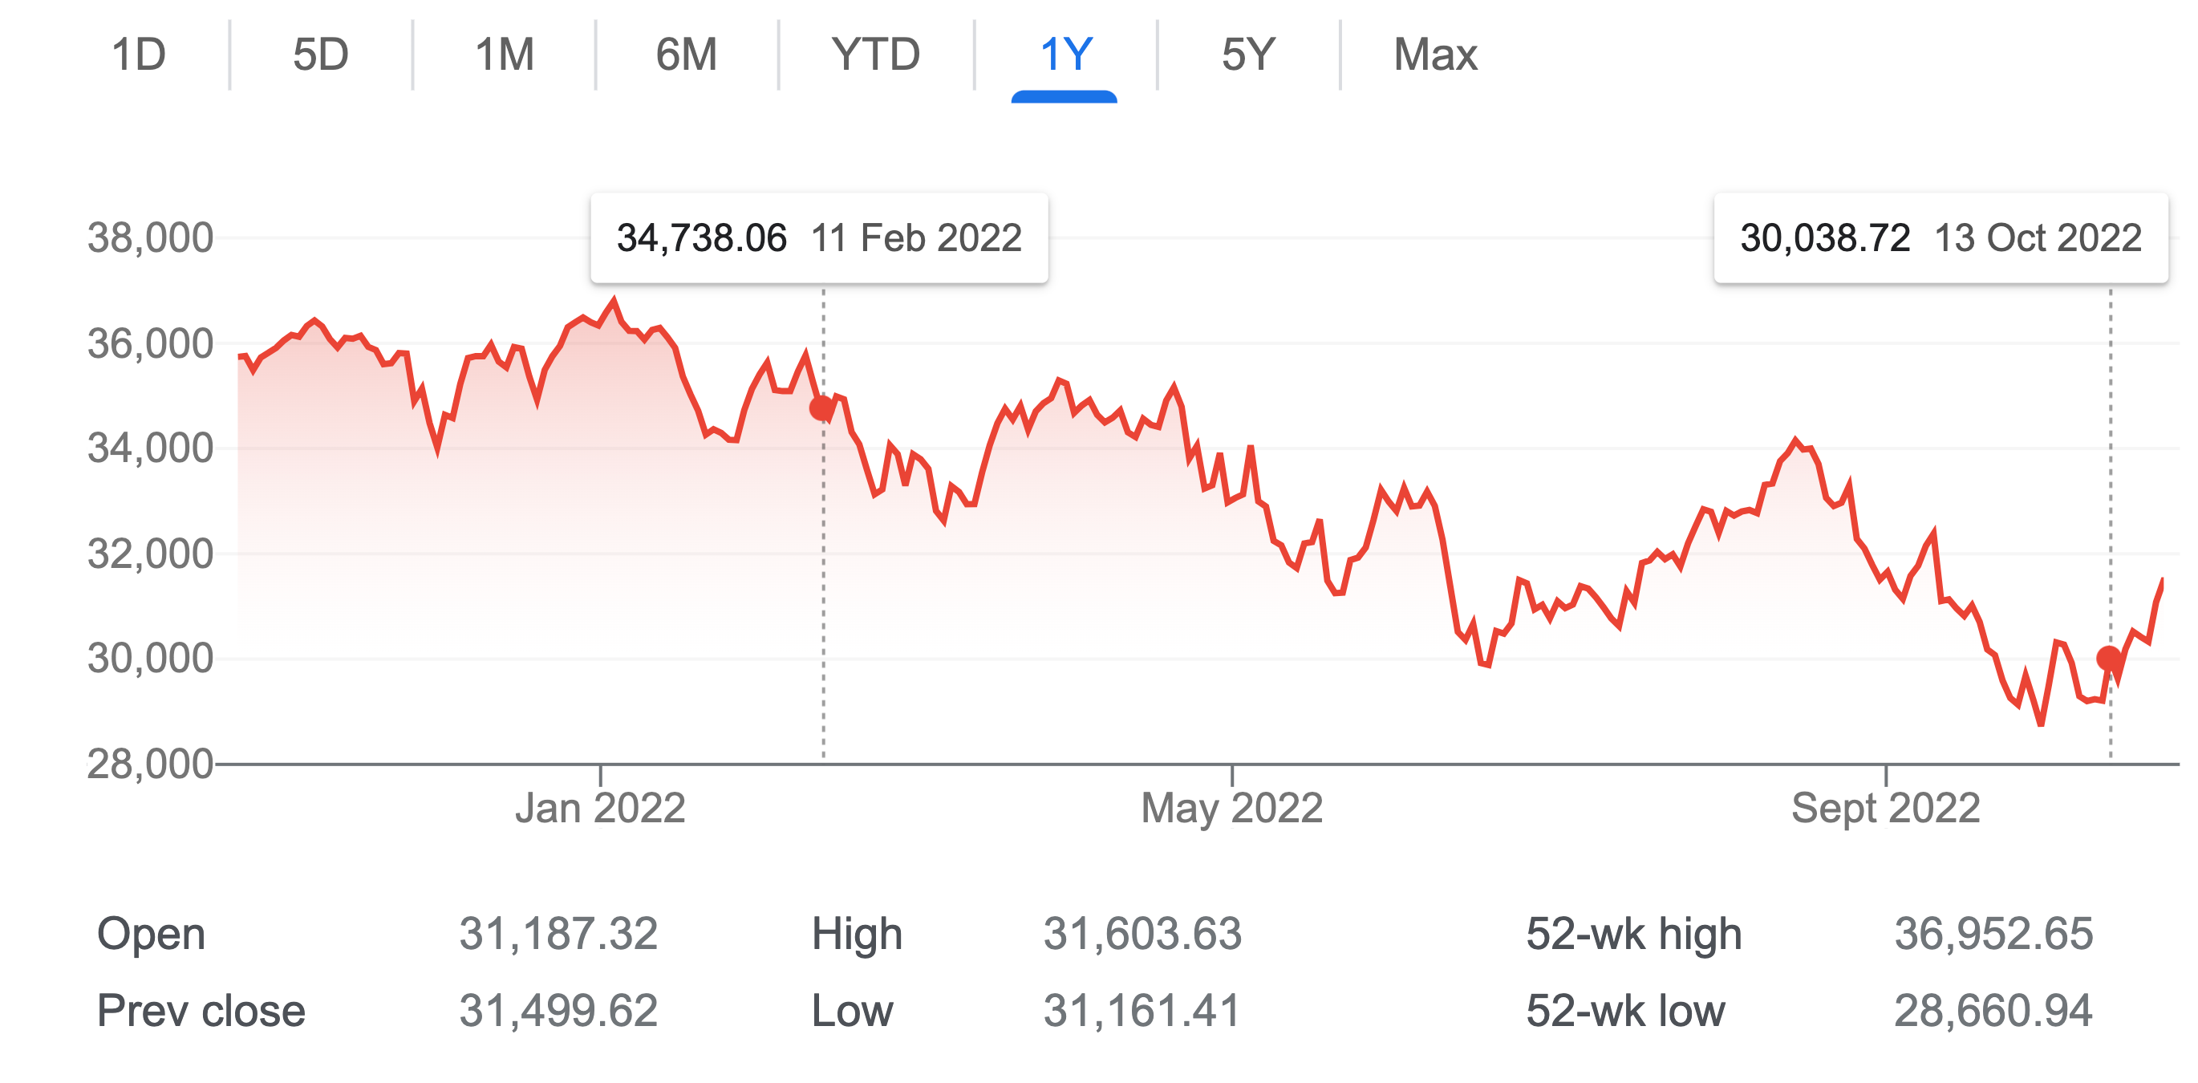Select the 5D range tab

(x=321, y=55)
